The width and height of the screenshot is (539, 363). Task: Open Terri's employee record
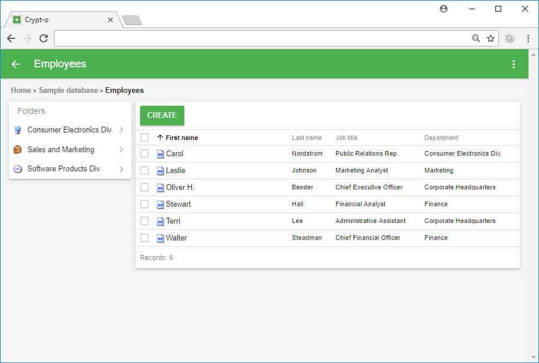pos(173,221)
